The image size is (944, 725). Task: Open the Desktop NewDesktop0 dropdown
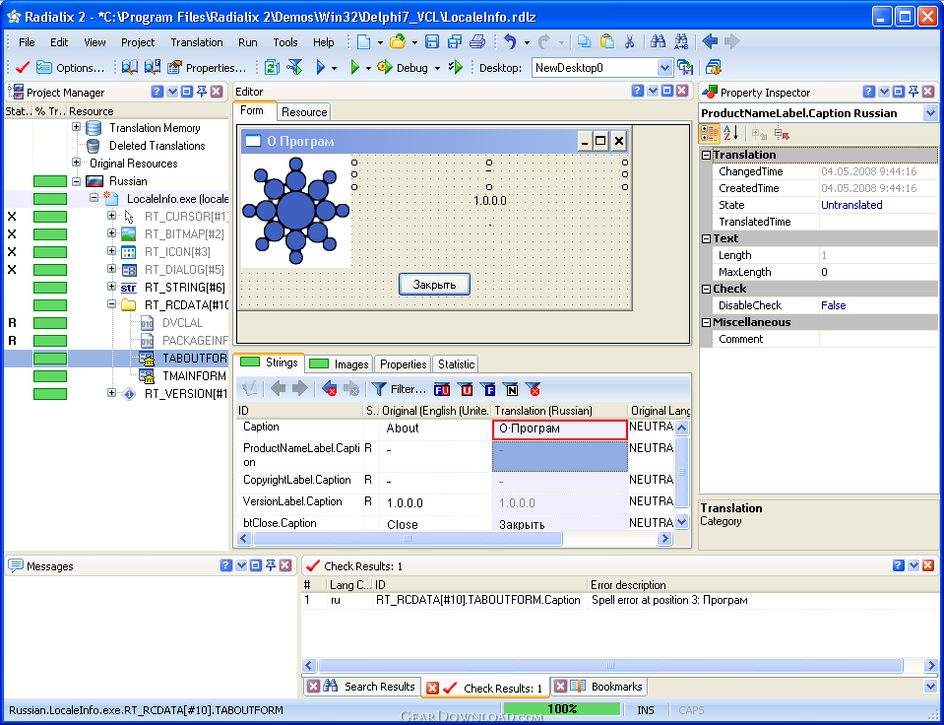664,68
